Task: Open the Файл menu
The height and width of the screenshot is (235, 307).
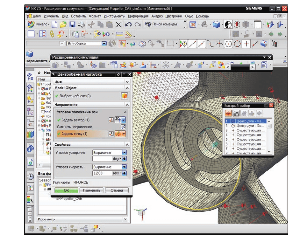Action: coord(36,16)
